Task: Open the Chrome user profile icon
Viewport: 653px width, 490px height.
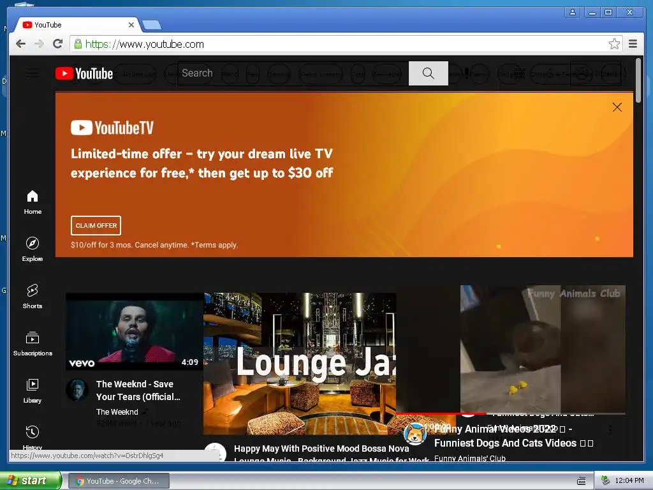Action: click(573, 12)
